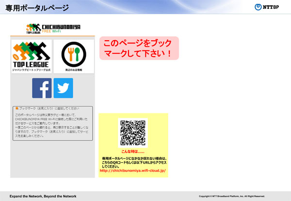Click the orange star bookmark icon
The width and height of the screenshot is (291, 201).
pos(17,108)
